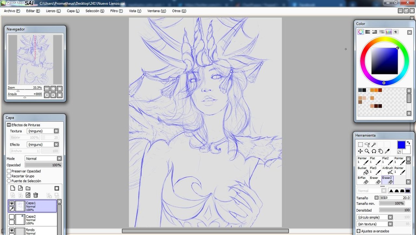Adjust the Opacidad slider
Viewport: 416px width, 235px height.
(x=43, y=165)
